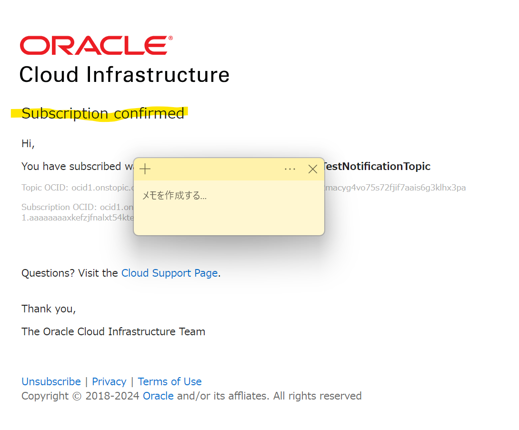Open the Privacy link
The image size is (519, 430).
(109, 382)
